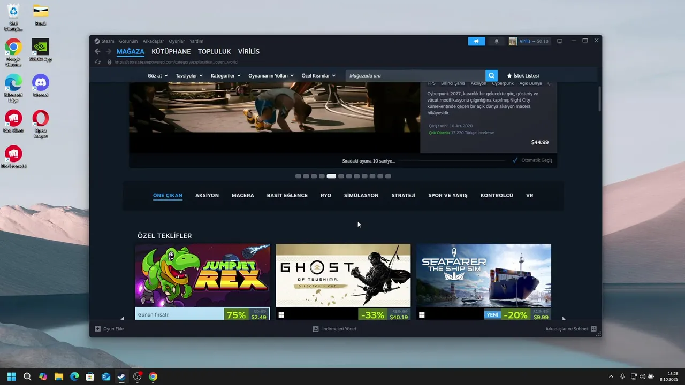
Task: Select the first carousel pagination dot
Action: pyautogui.click(x=298, y=176)
